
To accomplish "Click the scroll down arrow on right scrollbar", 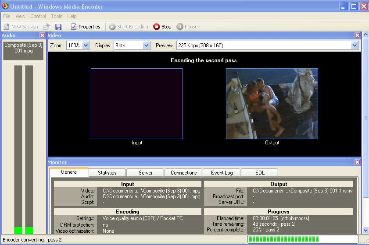I will coord(365,231).
